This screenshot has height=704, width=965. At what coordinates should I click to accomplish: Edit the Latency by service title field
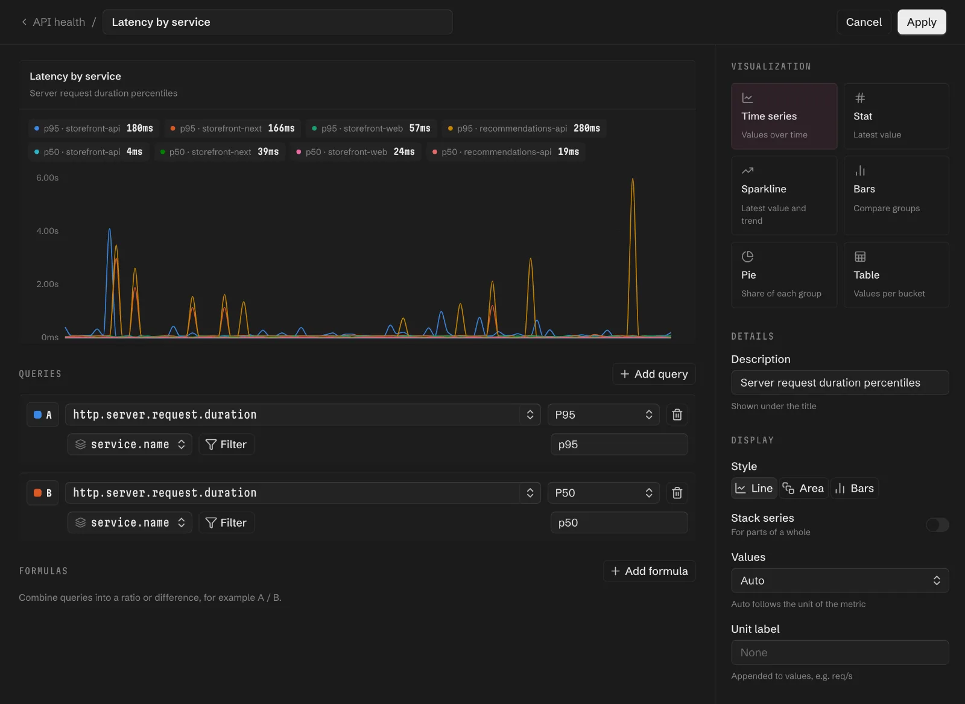277,22
